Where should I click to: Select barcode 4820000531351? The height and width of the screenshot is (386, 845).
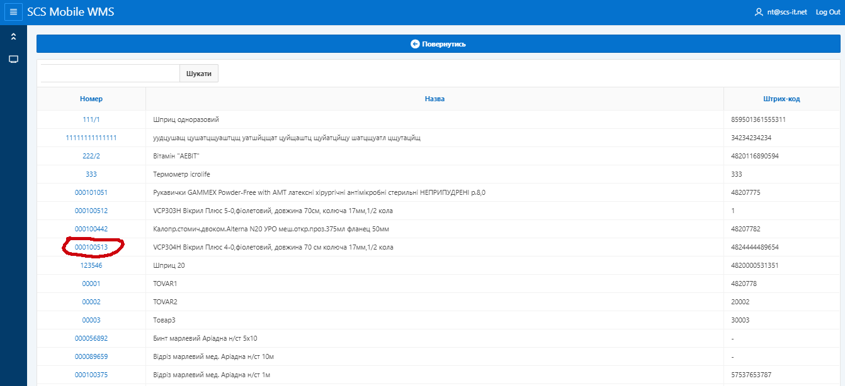(x=755, y=265)
